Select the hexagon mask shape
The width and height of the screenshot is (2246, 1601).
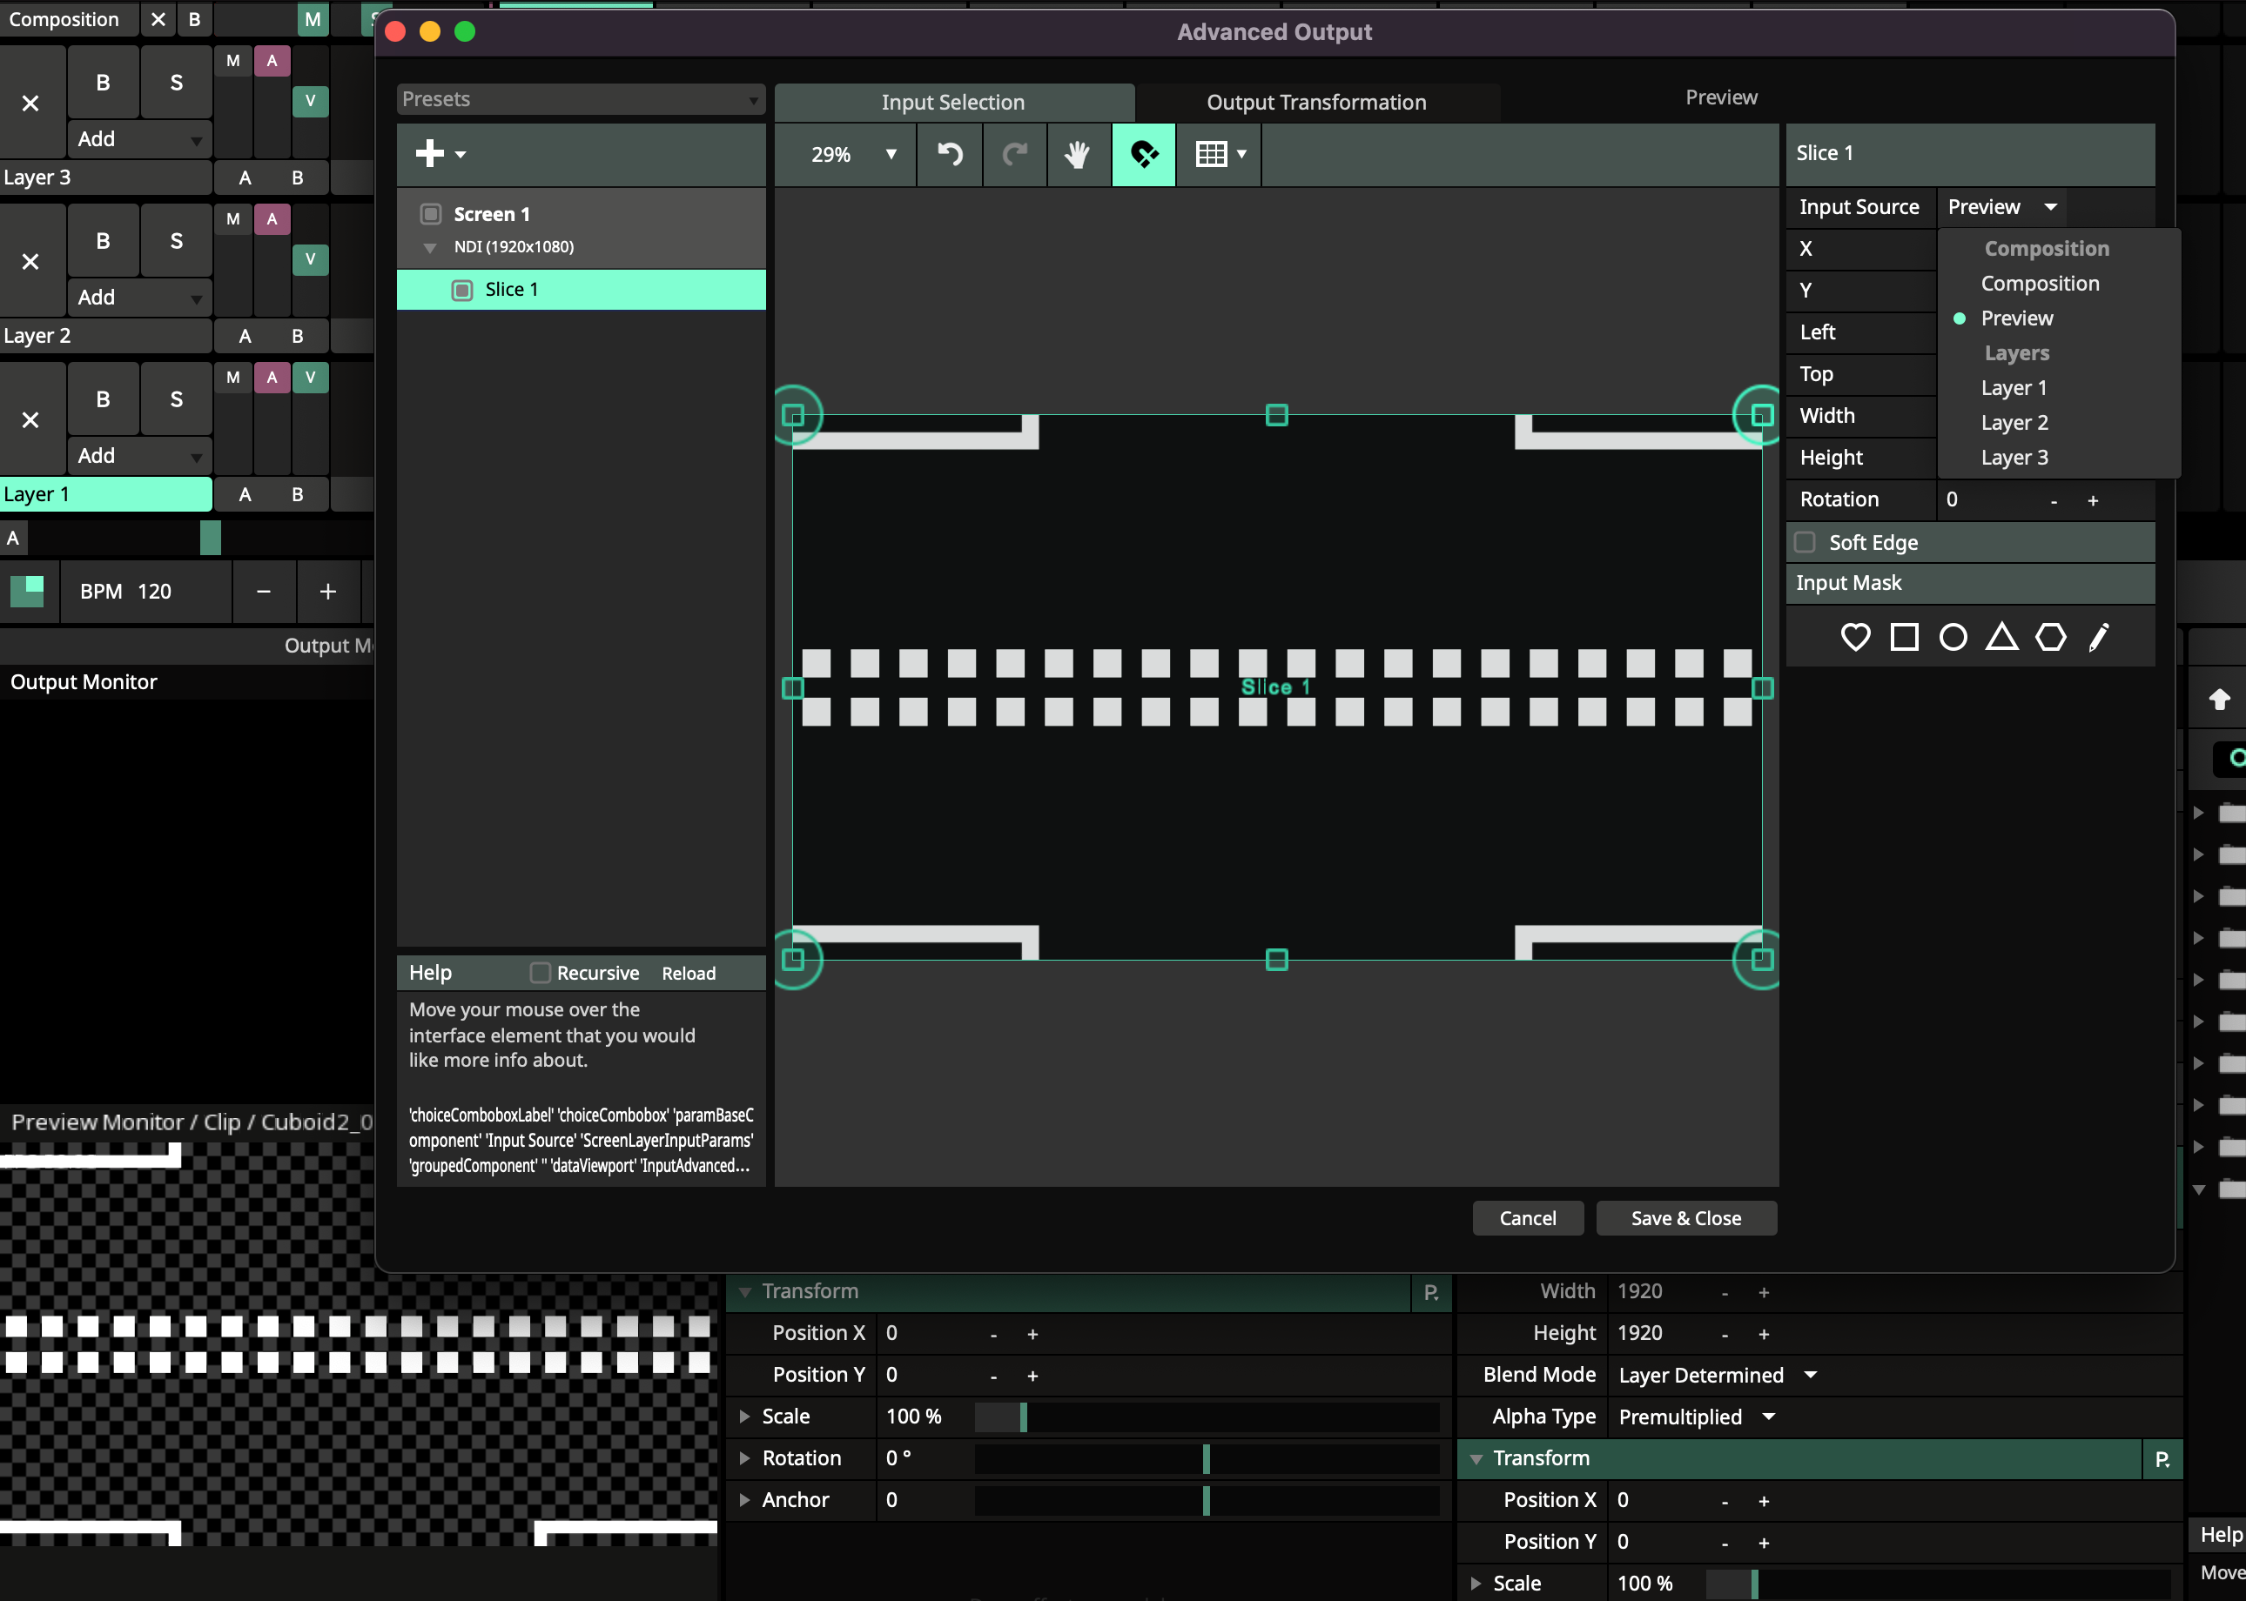pos(2051,638)
